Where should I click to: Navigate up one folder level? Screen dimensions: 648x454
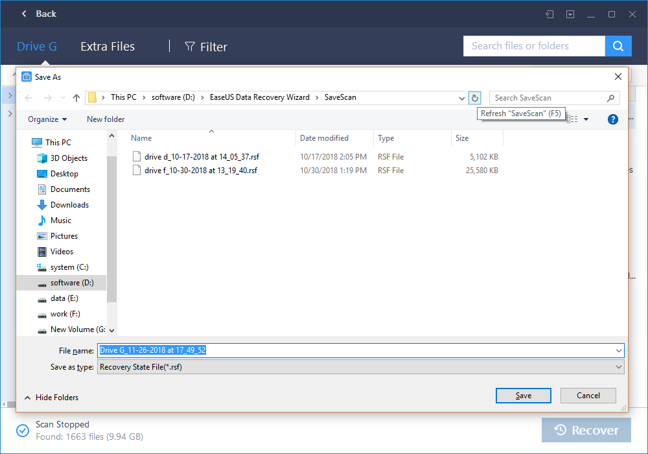click(x=76, y=97)
